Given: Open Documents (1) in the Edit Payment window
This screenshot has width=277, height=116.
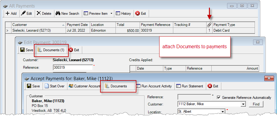Looking at the screenshot, I should [x=51, y=50].
